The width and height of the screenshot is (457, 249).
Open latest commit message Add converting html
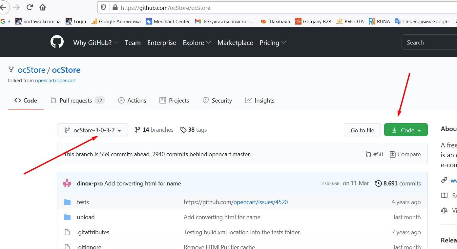pos(143,183)
